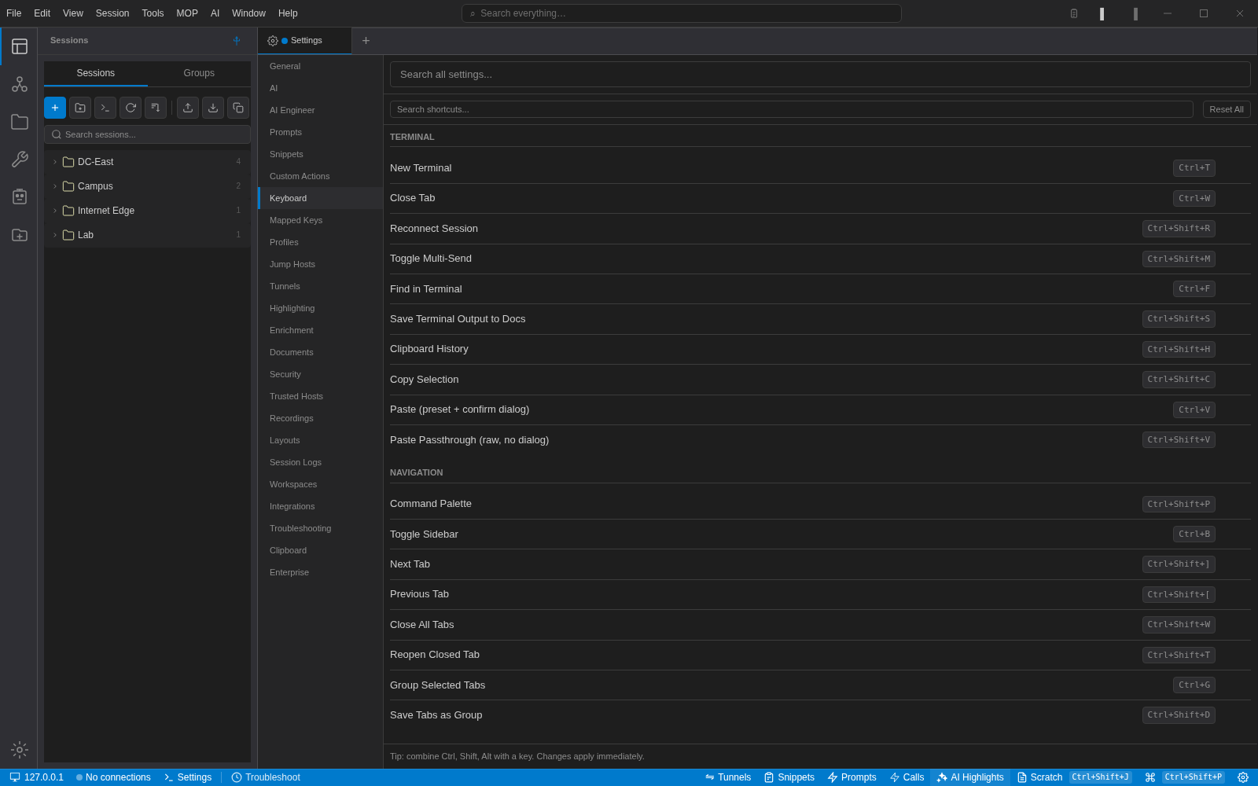Screen dimensions: 1258x786
Task: Expand the DC-East session folder
Action: 147,162
